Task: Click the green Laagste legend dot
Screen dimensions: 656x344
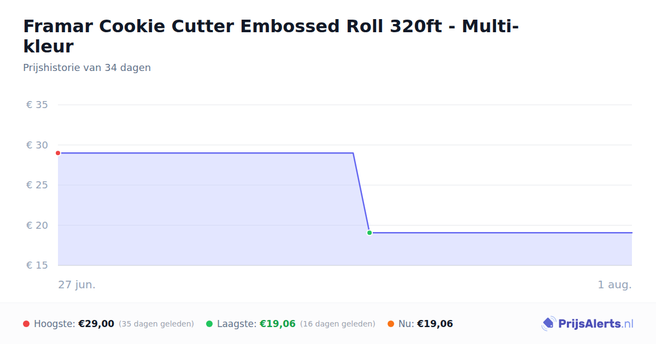Action: click(x=209, y=324)
